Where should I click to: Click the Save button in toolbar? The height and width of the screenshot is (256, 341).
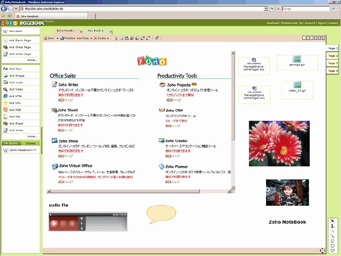[x=49, y=38]
